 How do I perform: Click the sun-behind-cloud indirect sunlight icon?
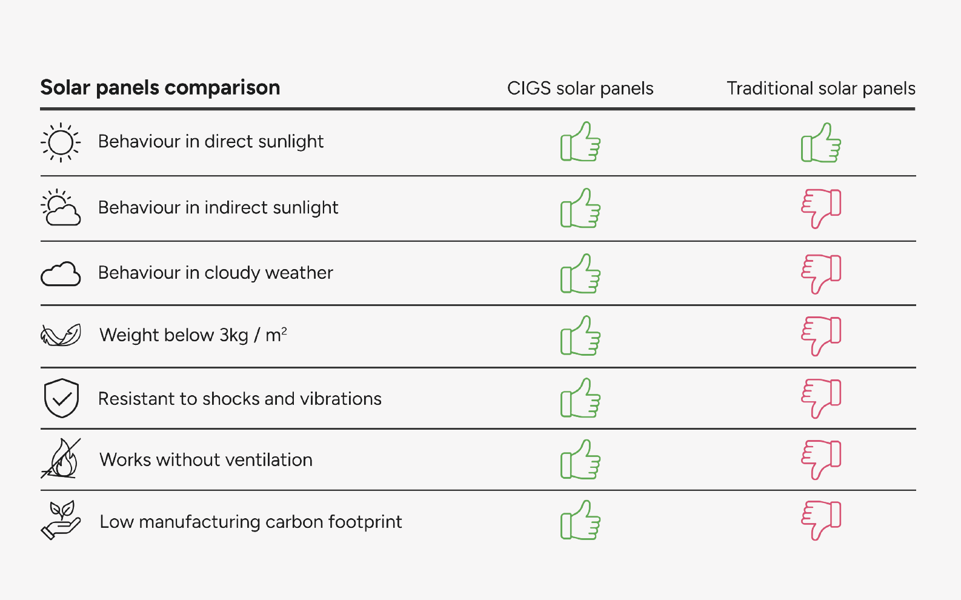point(61,207)
